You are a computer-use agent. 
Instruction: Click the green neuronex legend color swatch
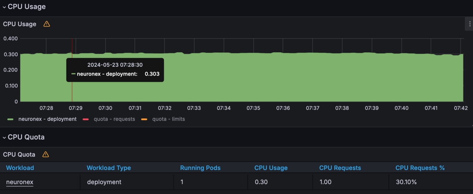click(10, 119)
